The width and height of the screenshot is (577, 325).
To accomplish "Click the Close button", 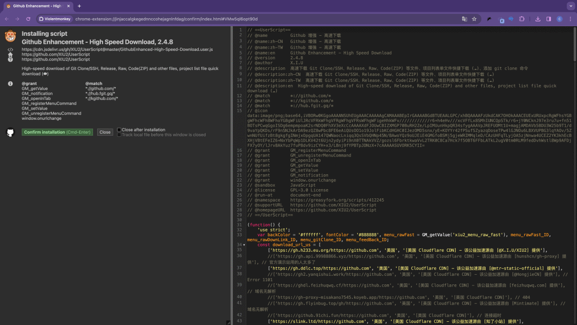I will (105, 132).
